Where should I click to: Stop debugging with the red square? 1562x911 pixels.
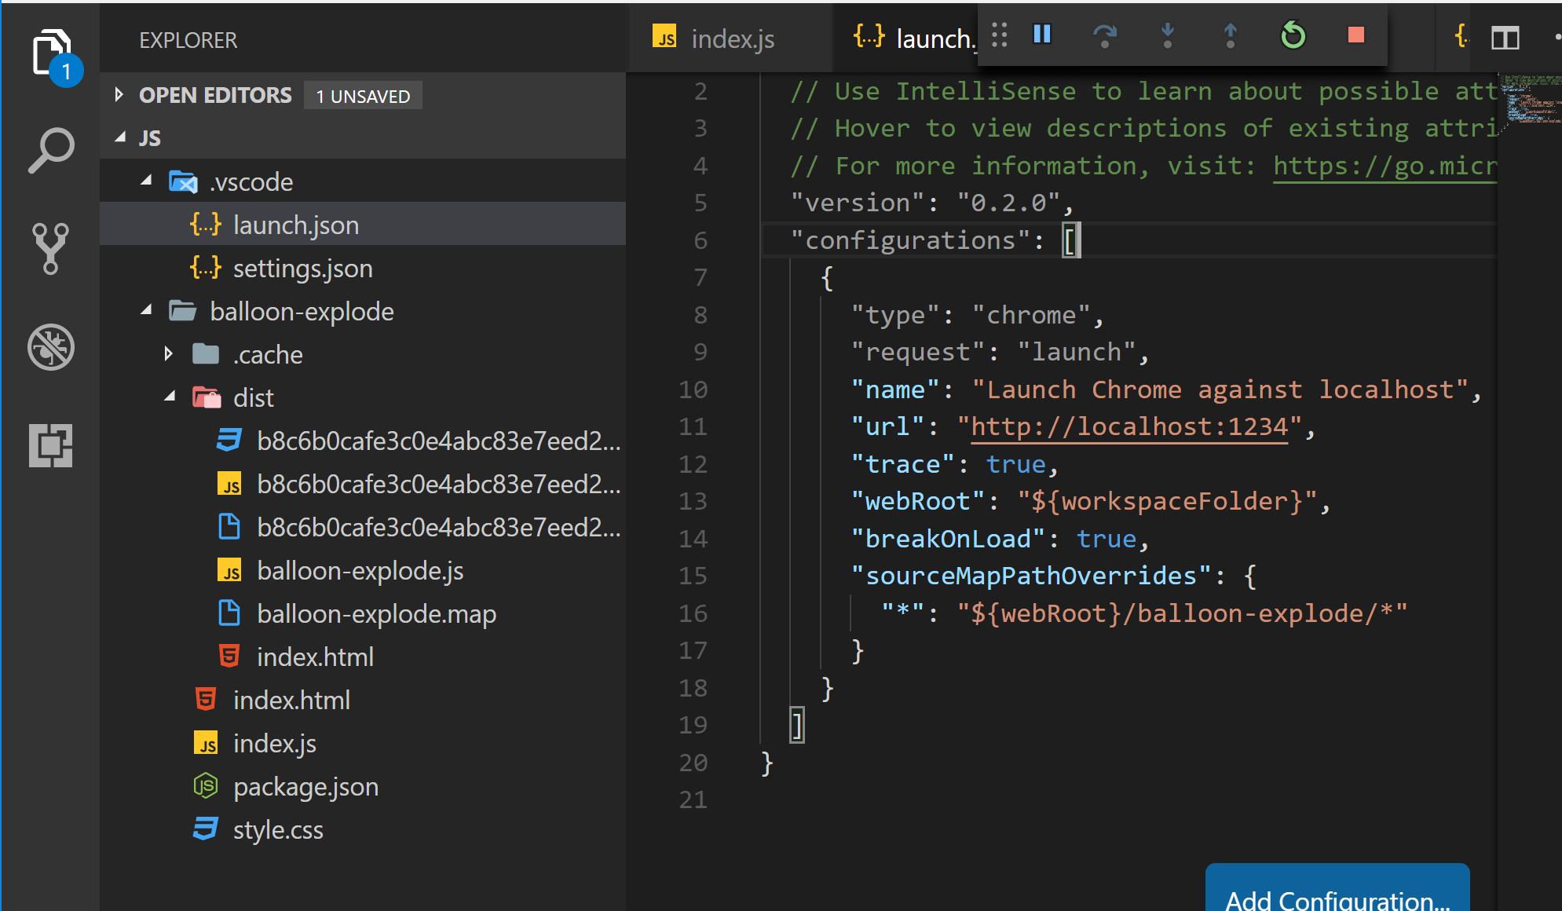[1355, 35]
